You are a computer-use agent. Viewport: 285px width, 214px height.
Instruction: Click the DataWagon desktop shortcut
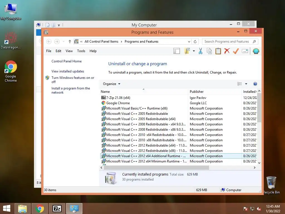pyautogui.click(x=11, y=40)
